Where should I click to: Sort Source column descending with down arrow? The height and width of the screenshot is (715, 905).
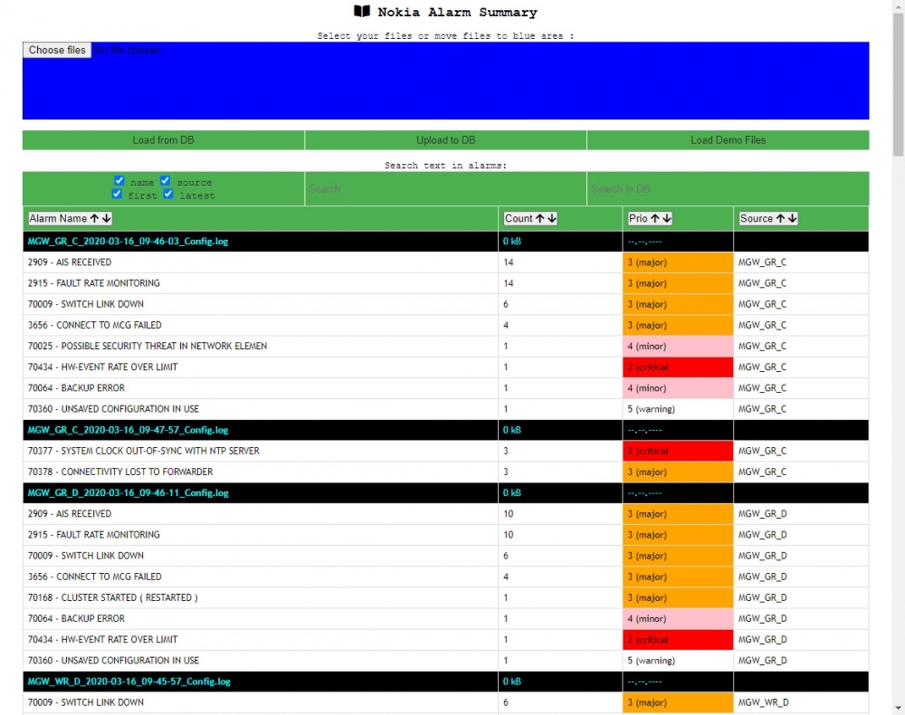click(x=793, y=219)
